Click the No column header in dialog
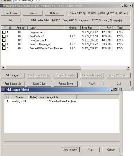This screenshot has height=156, width=134. 7,97
